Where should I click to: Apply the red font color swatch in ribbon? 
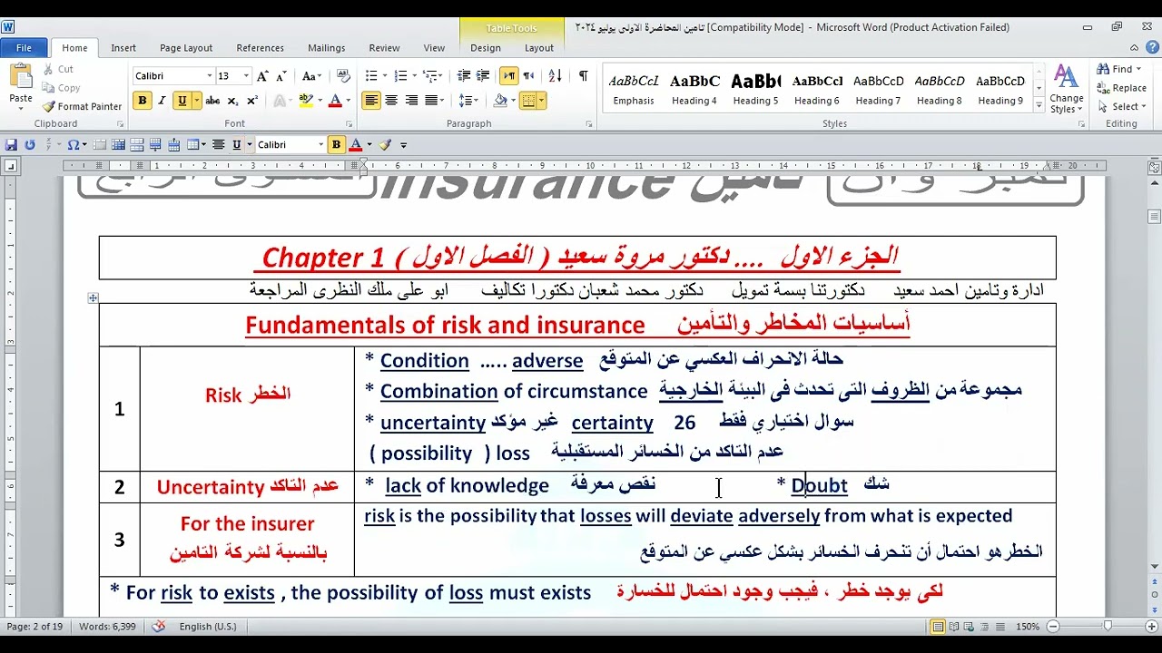tap(334, 101)
